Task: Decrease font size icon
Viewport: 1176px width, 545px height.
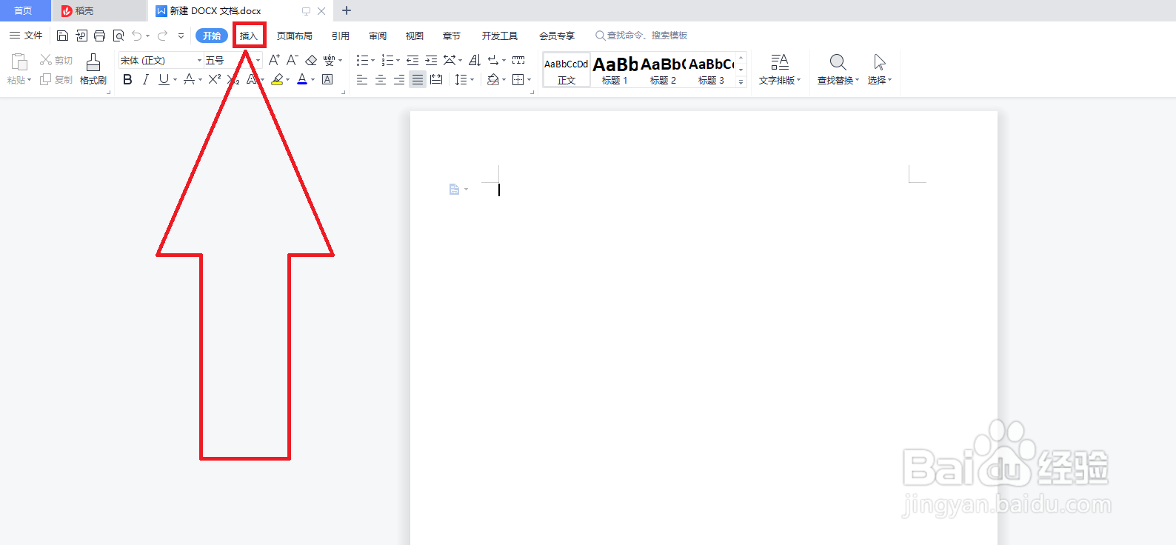Action: pyautogui.click(x=293, y=60)
